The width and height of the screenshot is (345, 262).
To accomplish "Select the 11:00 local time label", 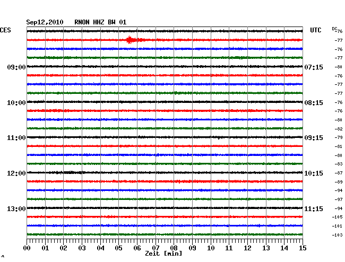I will 16,138.
